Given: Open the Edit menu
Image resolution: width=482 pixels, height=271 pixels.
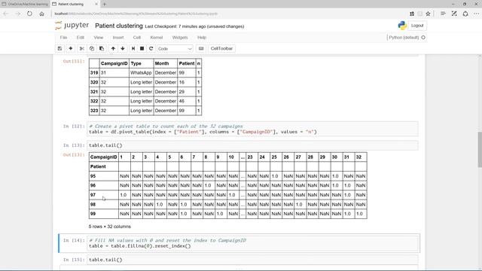Looking at the screenshot, I should (81, 38).
